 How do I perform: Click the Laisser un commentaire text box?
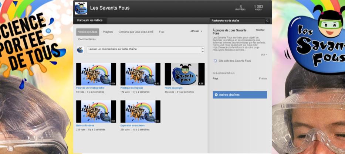pyautogui.click(x=144, y=50)
